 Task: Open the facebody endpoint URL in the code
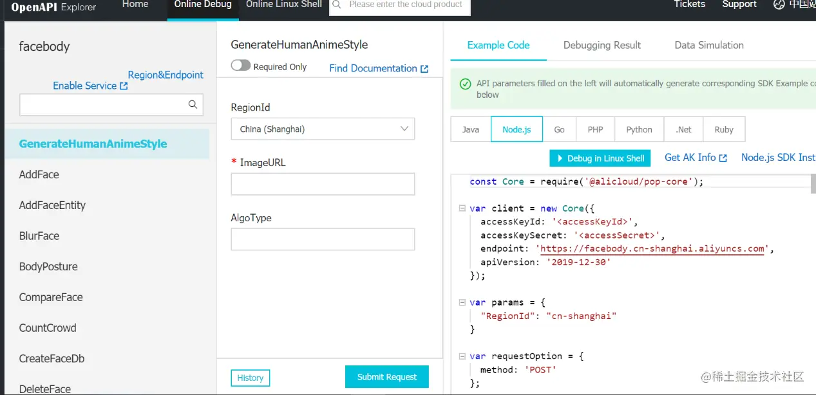652,249
